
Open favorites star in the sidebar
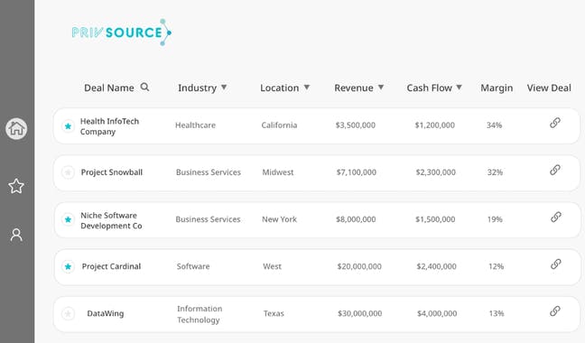(x=16, y=186)
